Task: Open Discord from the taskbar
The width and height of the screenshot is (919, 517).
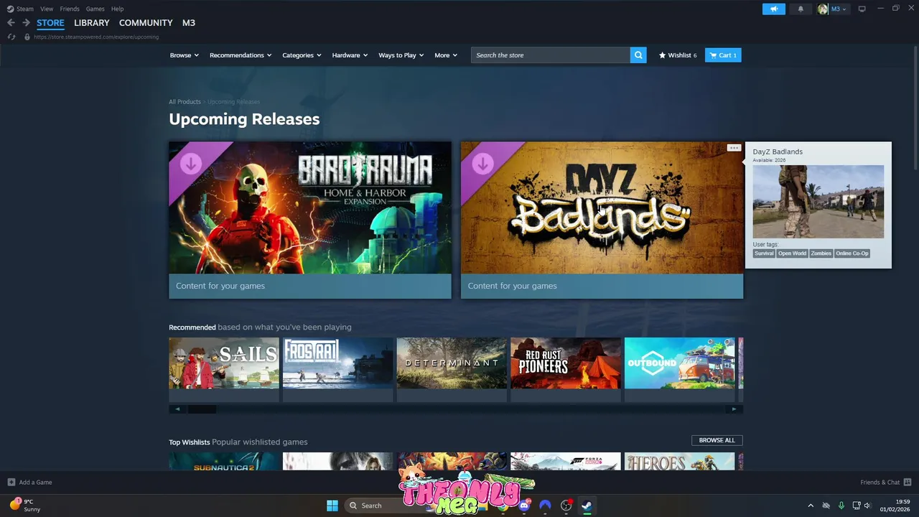Action: pyautogui.click(x=524, y=506)
